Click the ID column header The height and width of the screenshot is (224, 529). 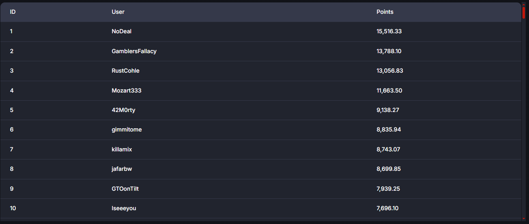13,12
